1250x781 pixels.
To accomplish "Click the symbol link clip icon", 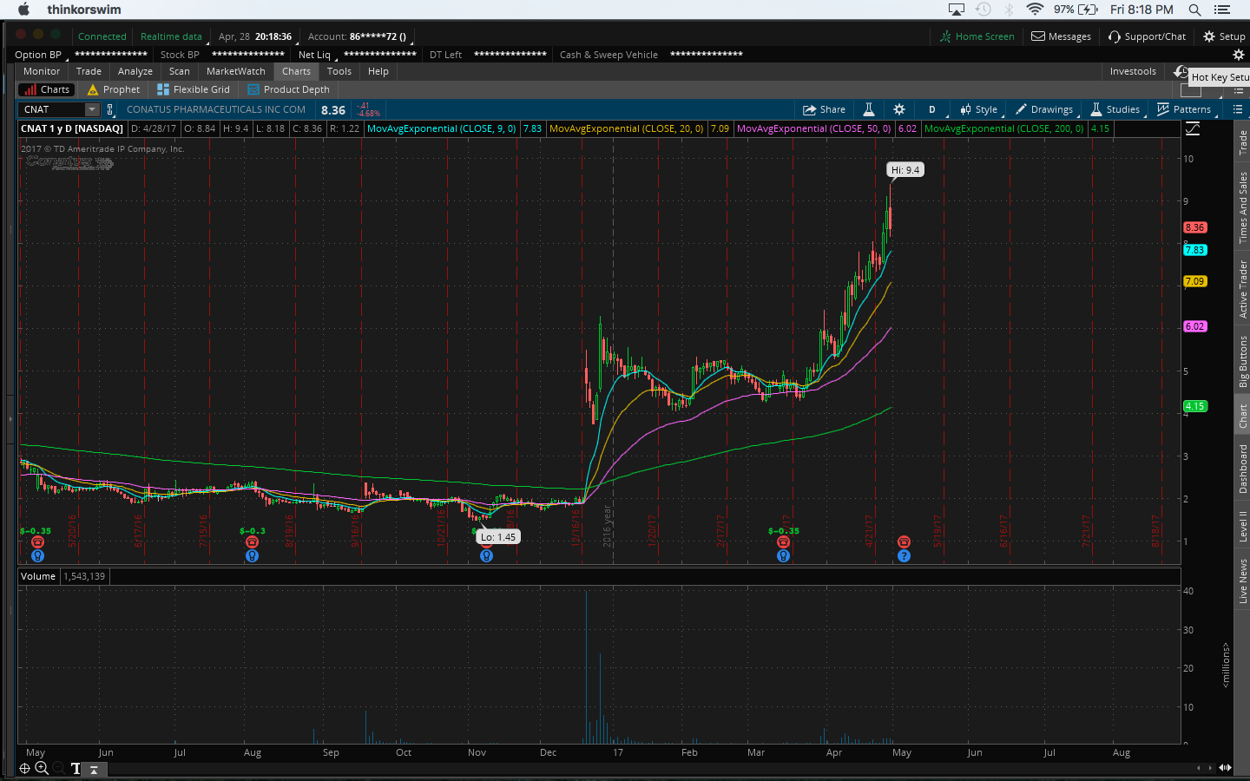I will click(110, 109).
